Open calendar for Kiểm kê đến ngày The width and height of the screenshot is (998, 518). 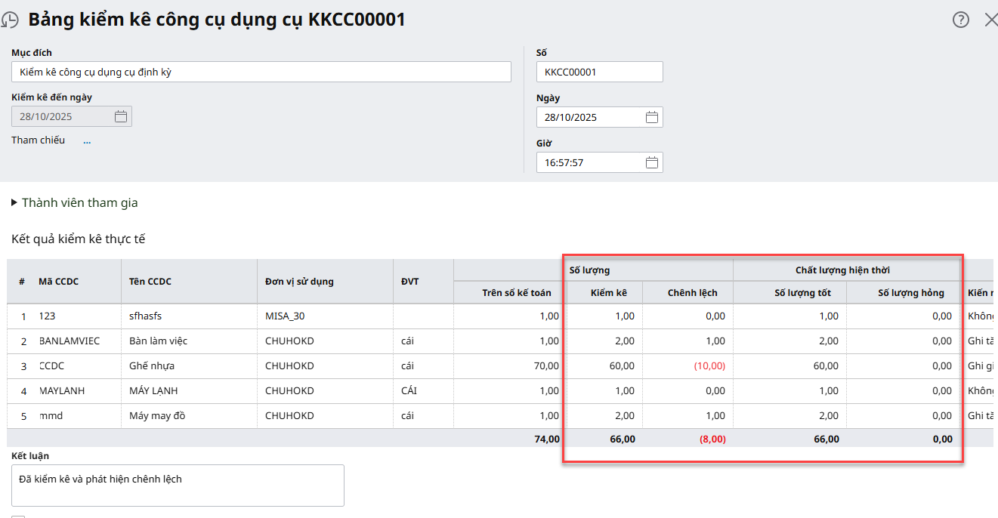tap(121, 116)
